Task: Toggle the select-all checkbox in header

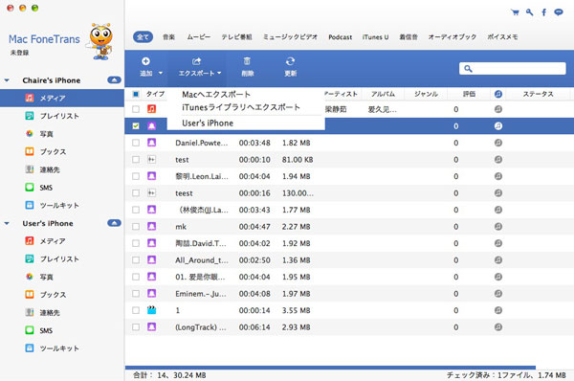Action: [136, 94]
